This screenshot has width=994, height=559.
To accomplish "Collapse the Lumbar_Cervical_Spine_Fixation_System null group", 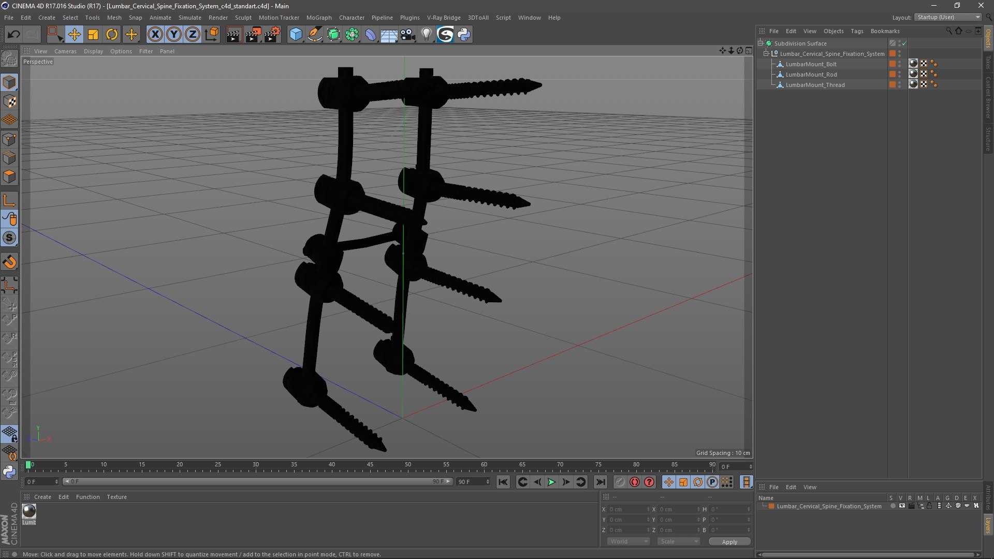I will pos(766,54).
